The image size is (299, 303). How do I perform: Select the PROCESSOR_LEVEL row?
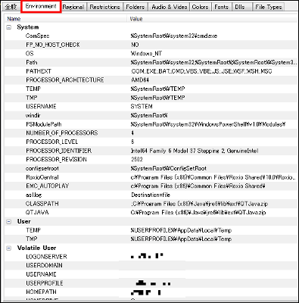pos(151,142)
